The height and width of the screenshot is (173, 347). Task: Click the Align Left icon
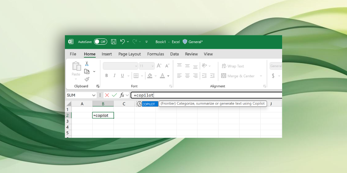(179, 76)
